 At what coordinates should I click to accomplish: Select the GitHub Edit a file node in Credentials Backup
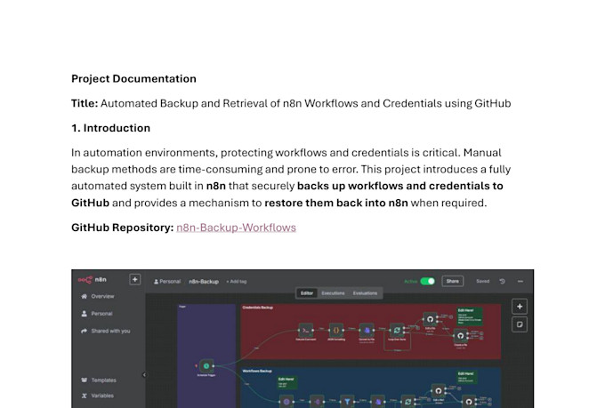click(x=431, y=319)
